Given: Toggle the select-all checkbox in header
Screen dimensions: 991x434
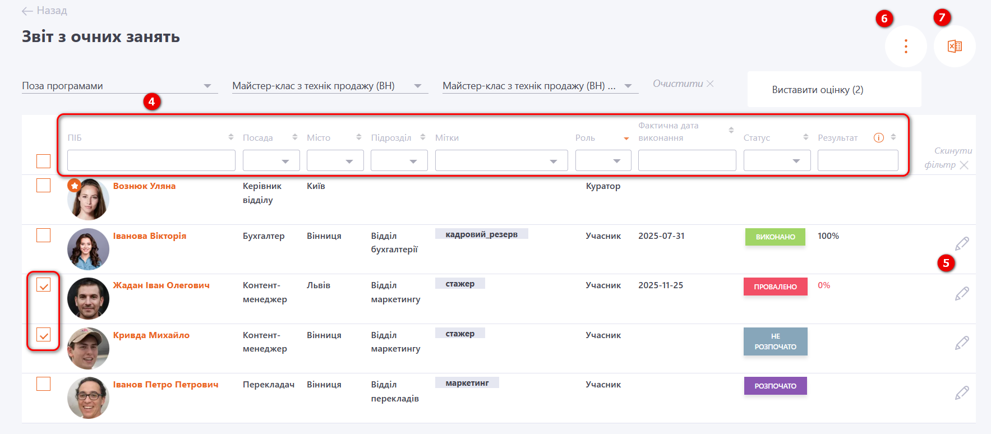Looking at the screenshot, I should (x=43, y=161).
